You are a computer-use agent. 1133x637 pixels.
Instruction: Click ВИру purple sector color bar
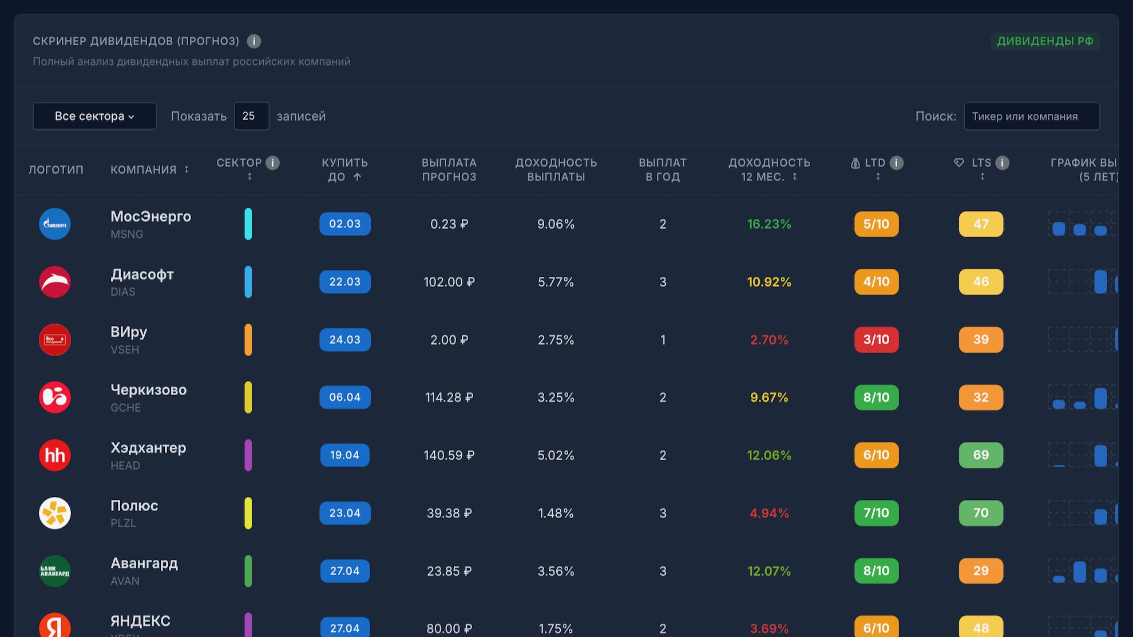click(248, 340)
